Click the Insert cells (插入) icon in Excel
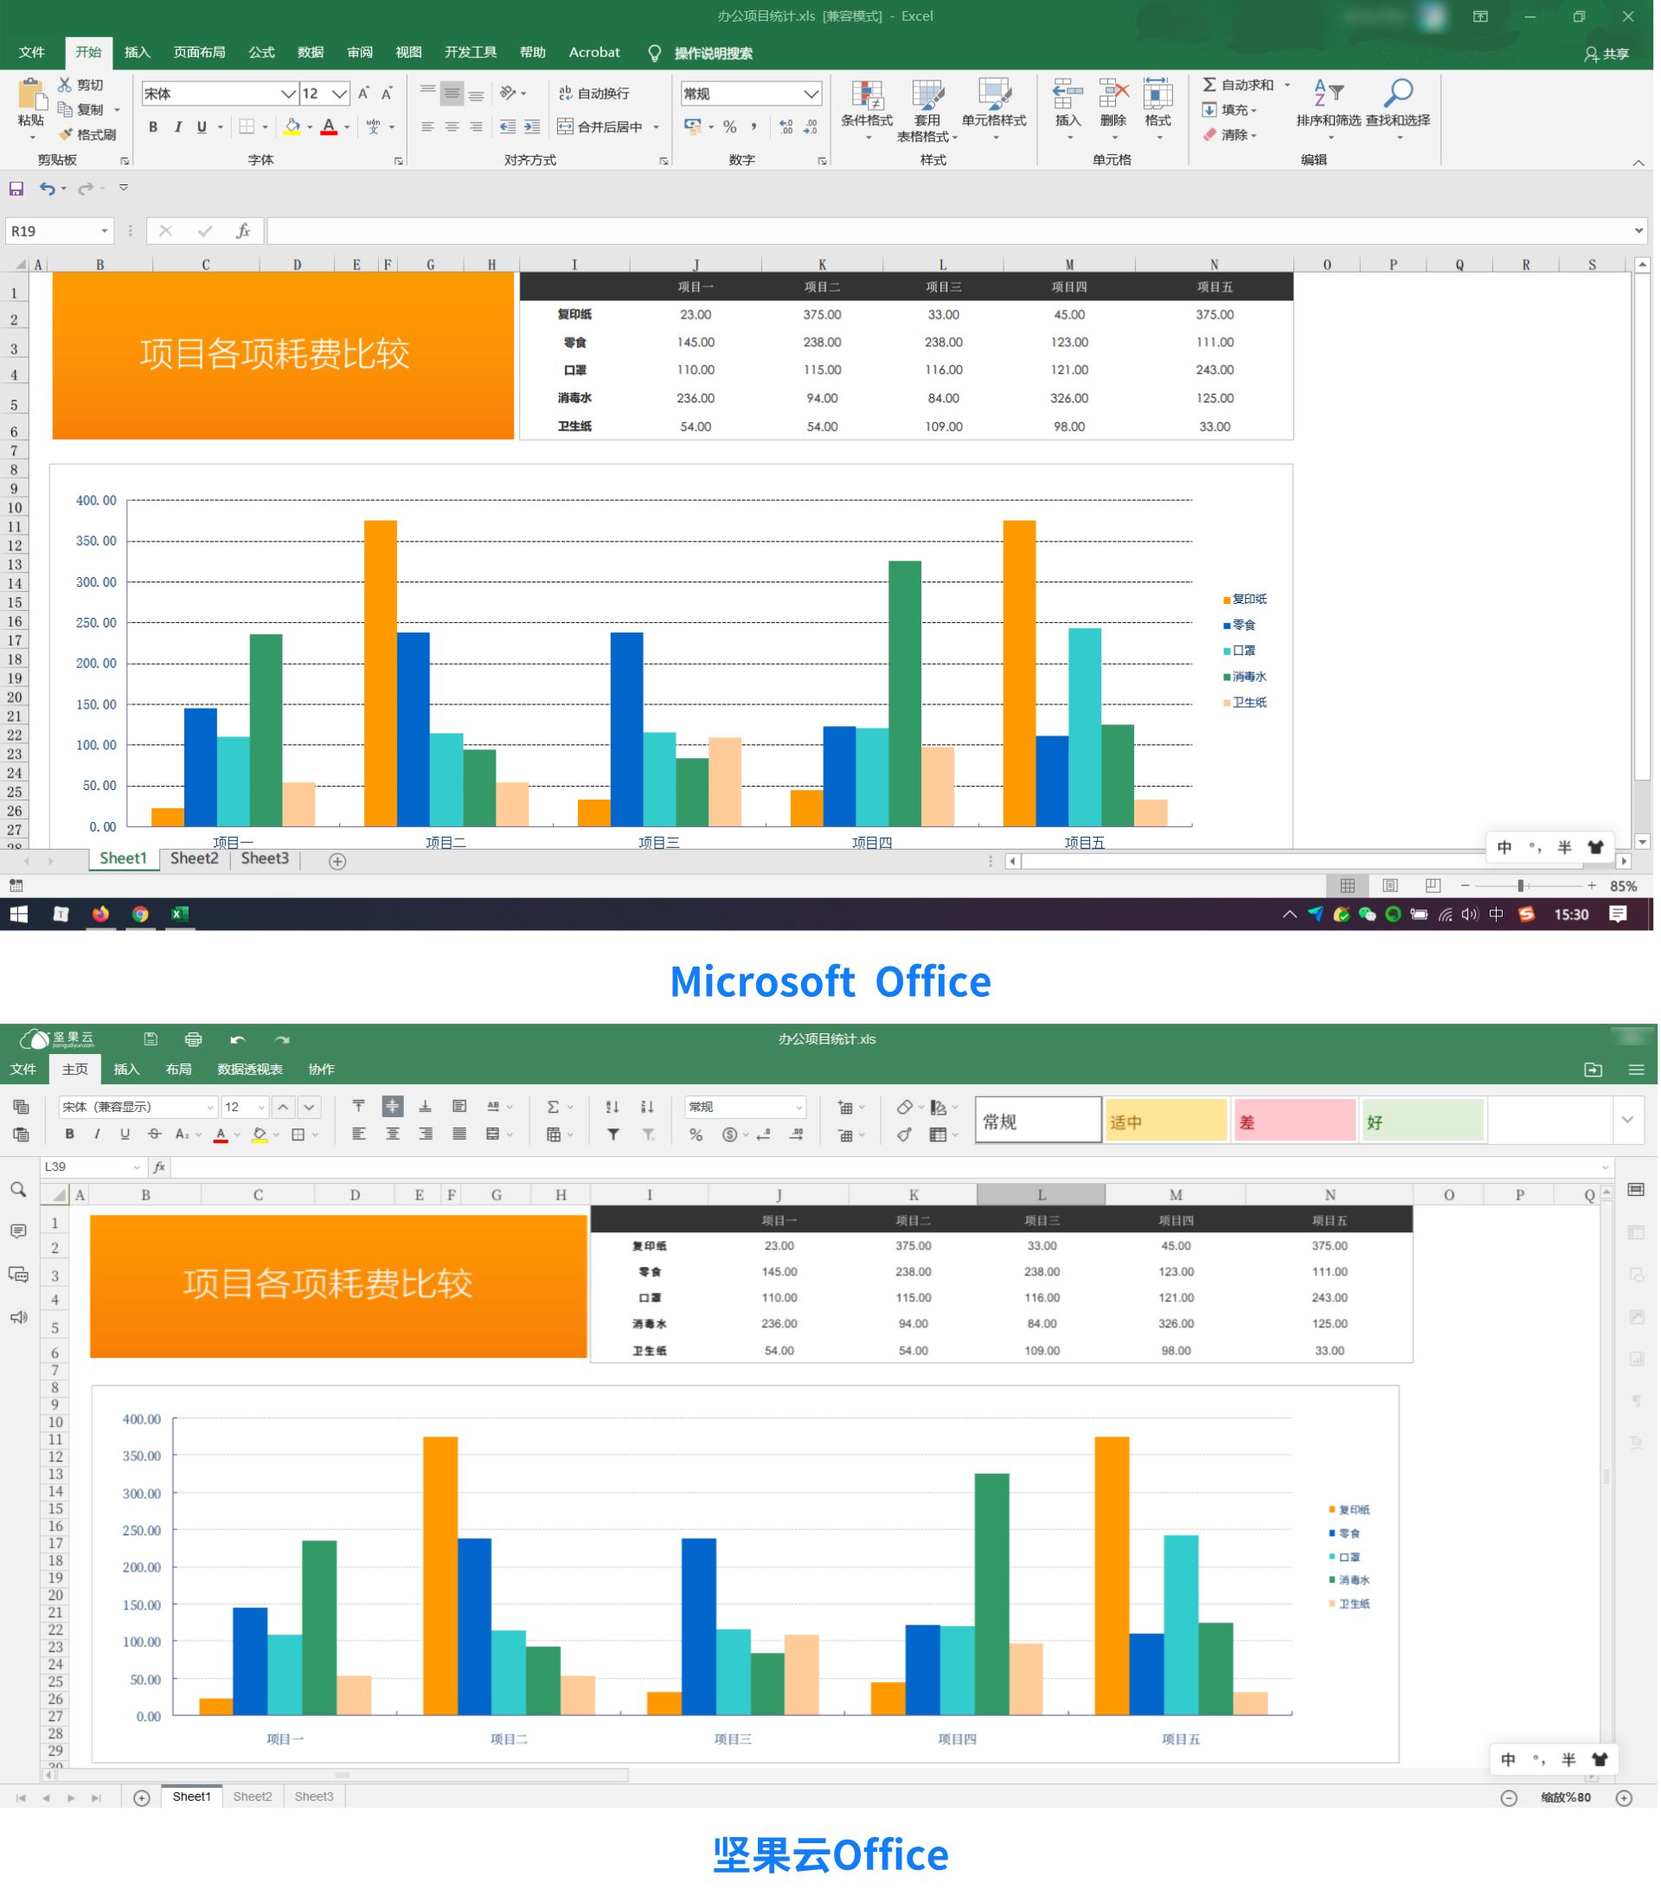 (1067, 95)
